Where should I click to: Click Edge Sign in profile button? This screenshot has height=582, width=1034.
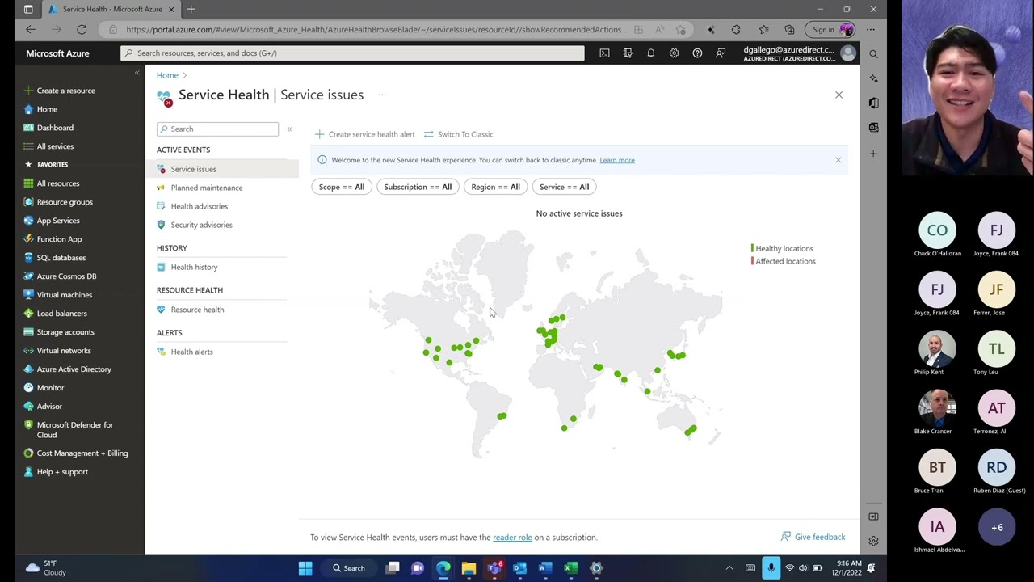[830, 30]
